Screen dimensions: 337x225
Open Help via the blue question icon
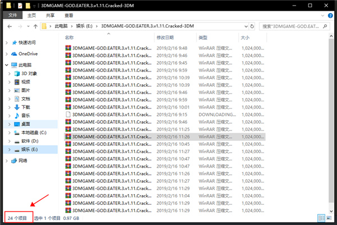pyautogui.click(x=330, y=16)
